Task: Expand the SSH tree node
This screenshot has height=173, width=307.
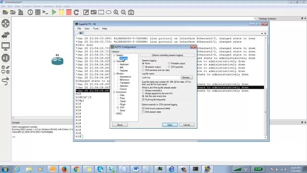Action: tap(118, 108)
